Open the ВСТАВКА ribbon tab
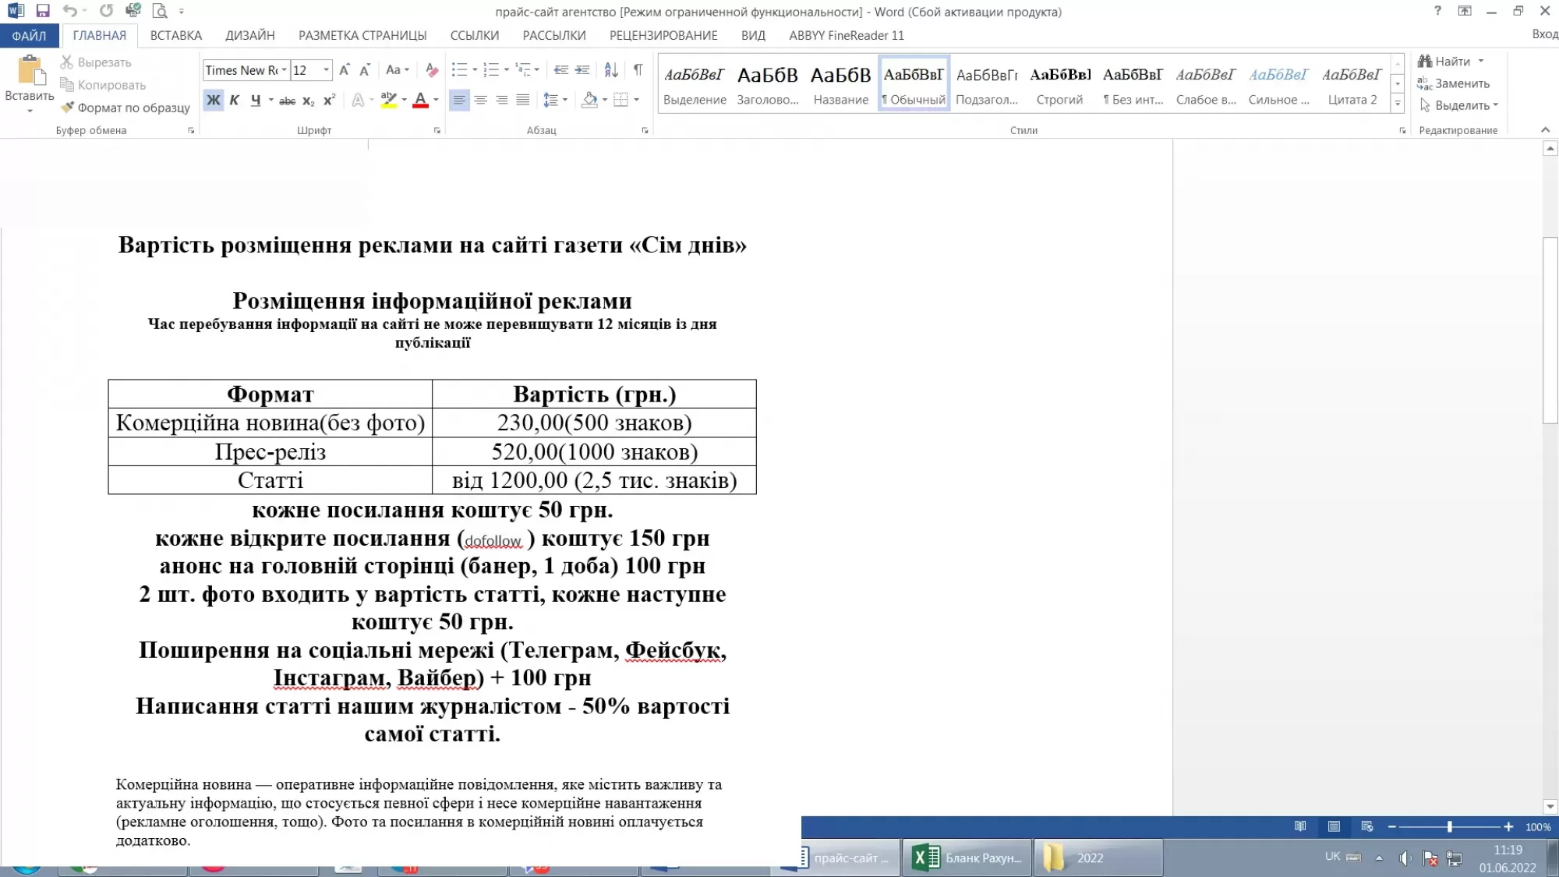The width and height of the screenshot is (1559, 877). pos(176,35)
